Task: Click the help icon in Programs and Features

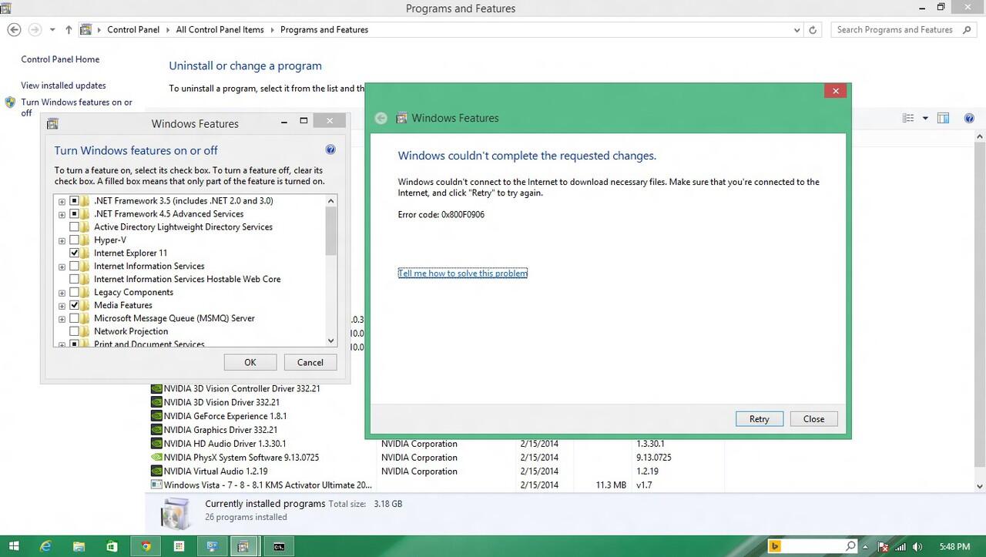Action: pyautogui.click(x=969, y=118)
